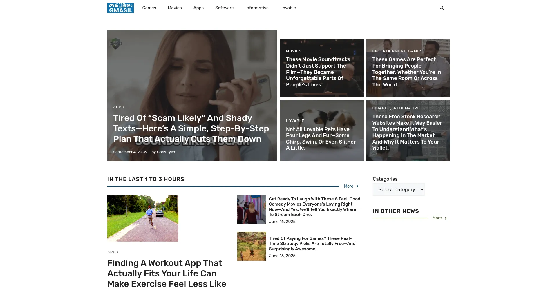
Task: Click the GMASIL site logo
Action: point(120,8)
